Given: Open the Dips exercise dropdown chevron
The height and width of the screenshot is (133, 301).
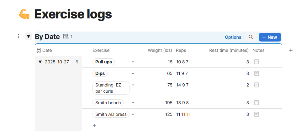Looking at the screenshot, I should (x=133, y=73).
